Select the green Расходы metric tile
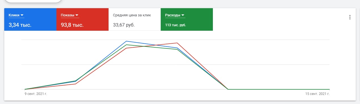 [187, 19]
